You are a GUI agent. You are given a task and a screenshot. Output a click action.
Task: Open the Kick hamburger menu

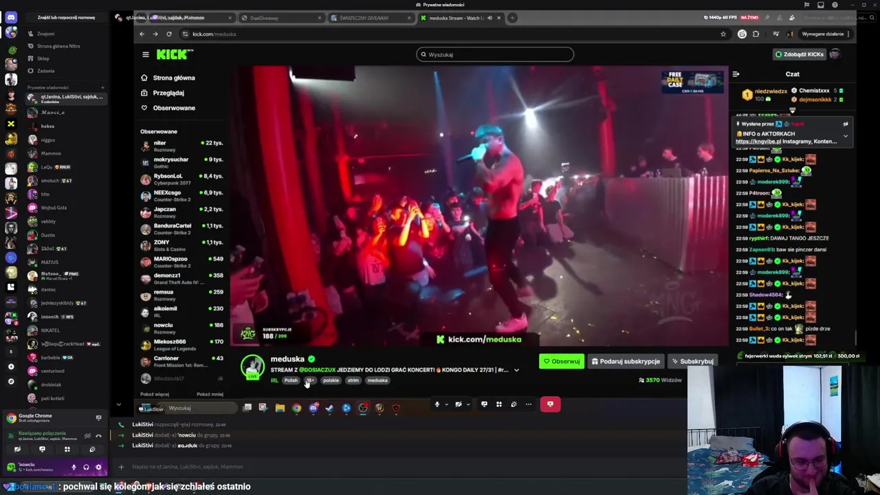click(x=145, y=54)
